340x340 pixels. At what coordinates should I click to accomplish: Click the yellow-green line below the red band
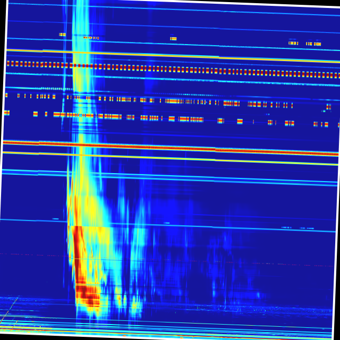pyautogui.click(x=170, y=157)
